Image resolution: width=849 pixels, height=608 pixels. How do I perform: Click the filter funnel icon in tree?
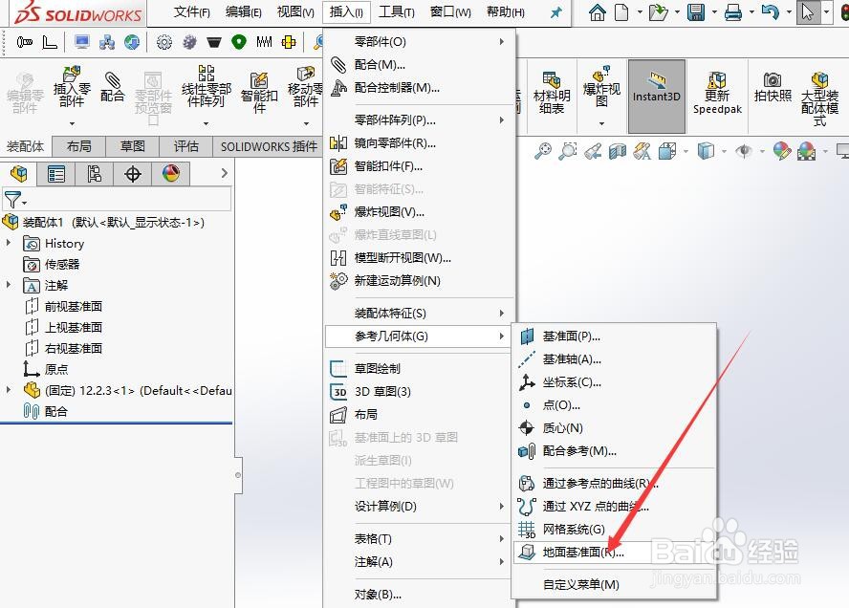pyautogui.click(x=12, y=200)
